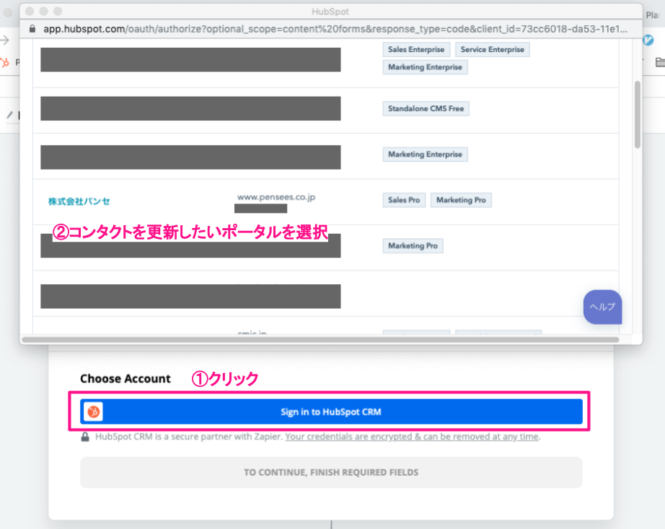This screenshot has height=529, width=665.
Task: Click the popup's vertical scrollbar thumb
Action: pyautogui.click(x=637, y=114)
